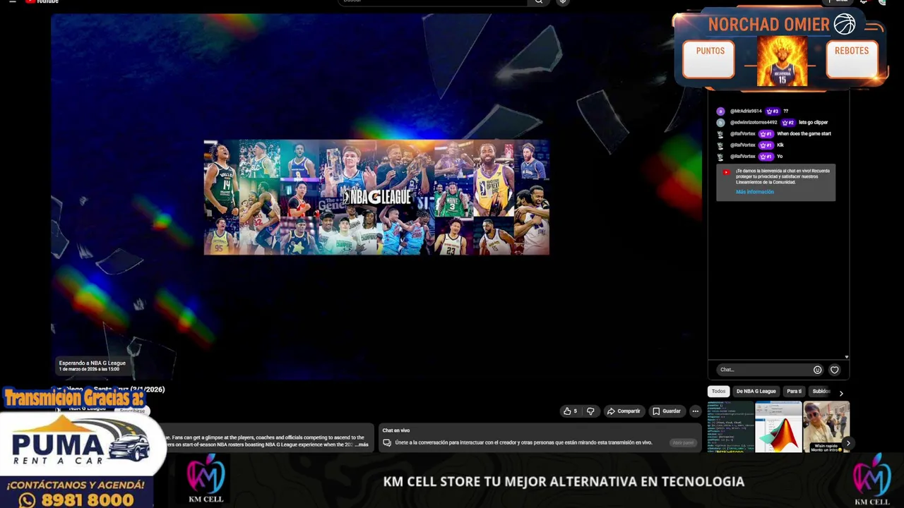Viewport: 904px width, 508px height.
Task: Click the YouTube logo
Action: point(42,2)
